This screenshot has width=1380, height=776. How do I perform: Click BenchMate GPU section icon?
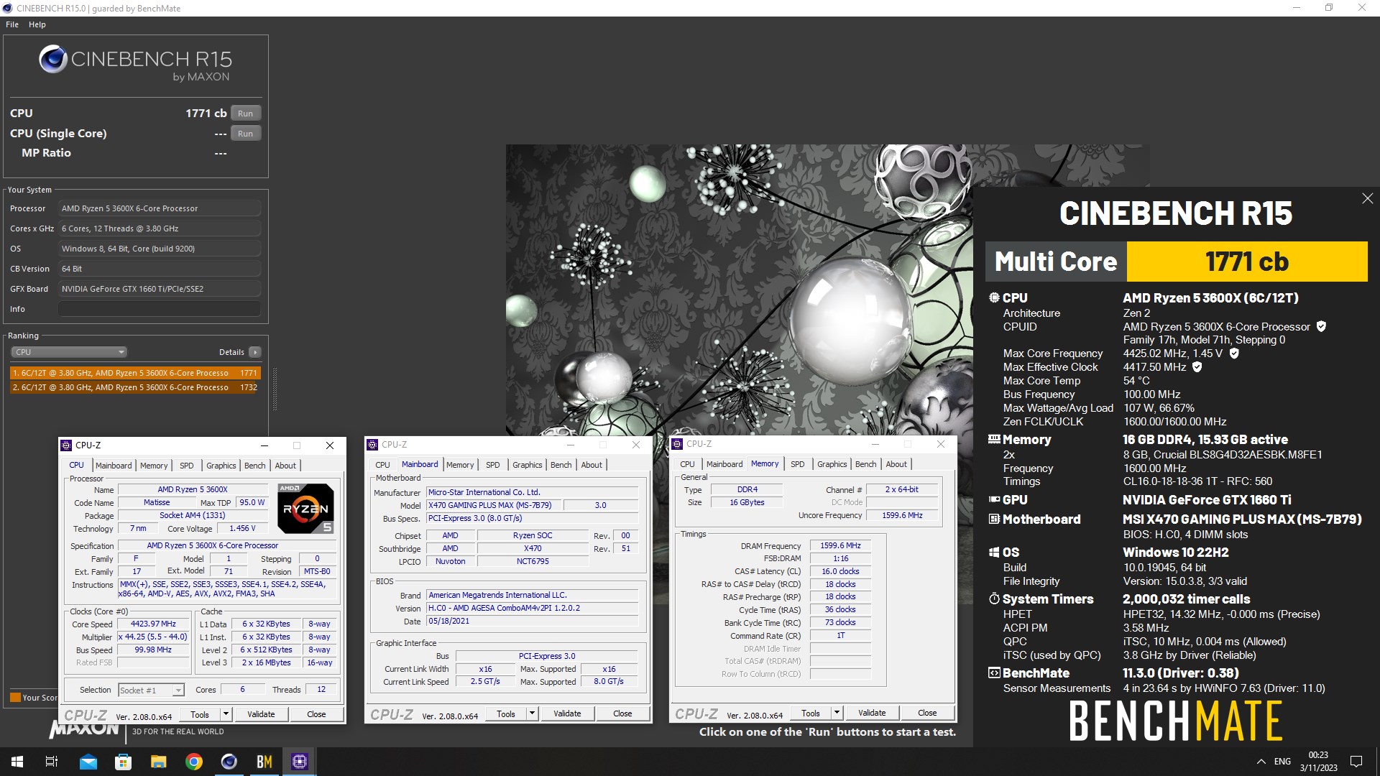pos(994,499)
